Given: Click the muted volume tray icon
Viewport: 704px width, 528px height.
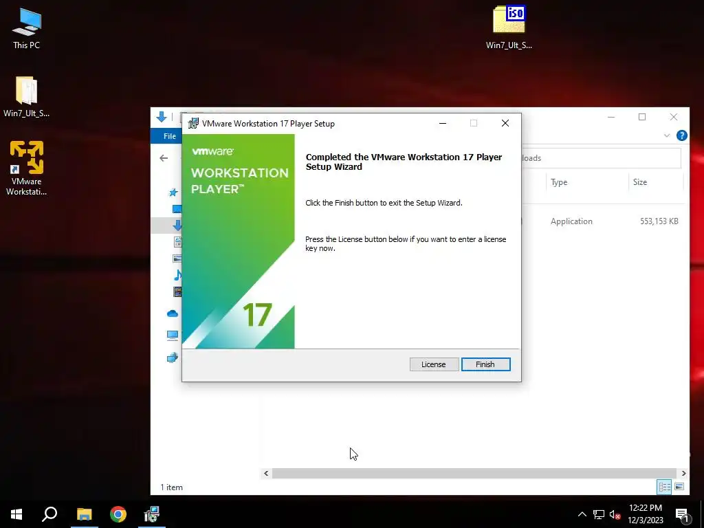Looking at the screenshot, I should coord(615,514).
